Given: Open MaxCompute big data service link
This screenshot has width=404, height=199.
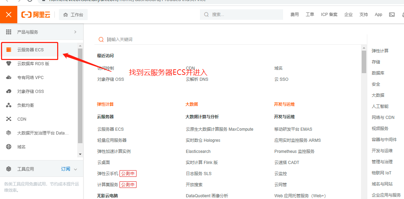Looking at the screenshot, I should pyautogui.click(x=220, y=129).
